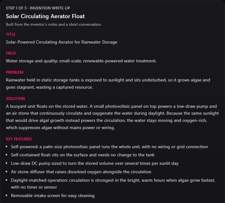This screenshot has width=225, height=203.
Task: Click the PROBLEM section label
Action: click(x=14, y=72)
